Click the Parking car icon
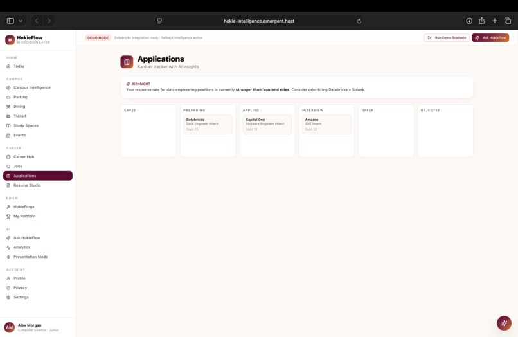The image size is (518, 337). click(x=8, y=97)
